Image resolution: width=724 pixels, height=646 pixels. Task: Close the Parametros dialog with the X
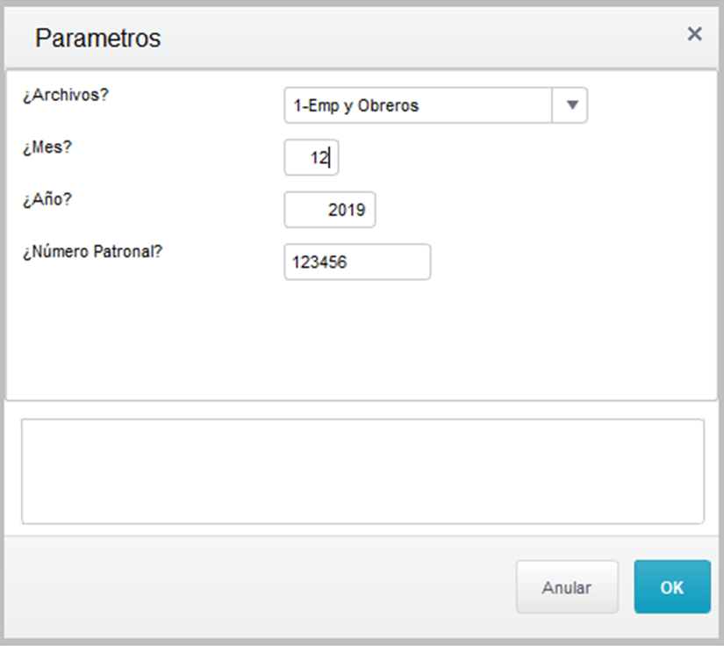pyautogui.click(x=694, y=34)
